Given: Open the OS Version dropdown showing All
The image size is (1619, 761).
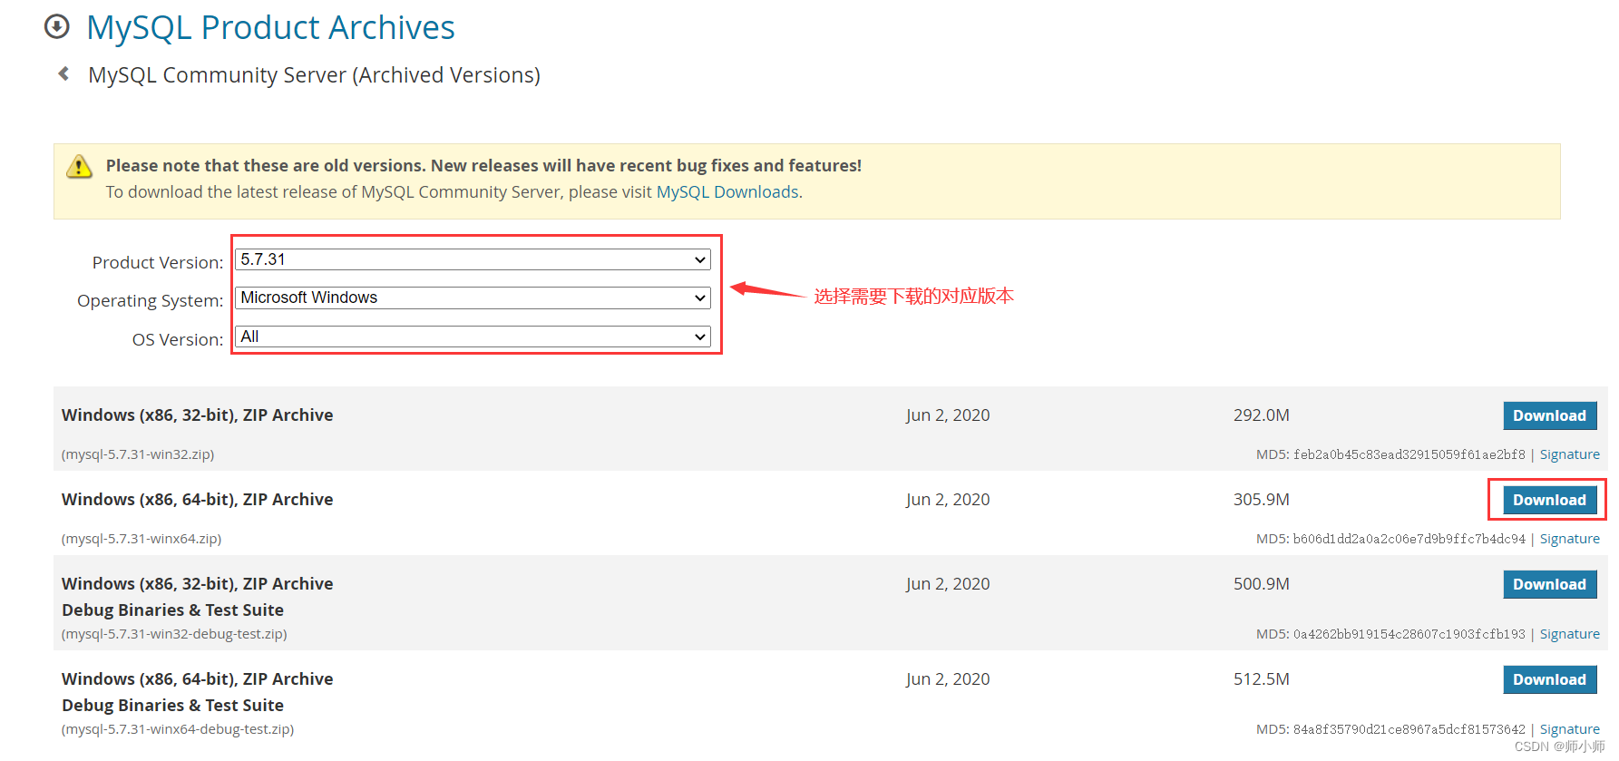Looking at the screenshot, I should tap(473, 337).
